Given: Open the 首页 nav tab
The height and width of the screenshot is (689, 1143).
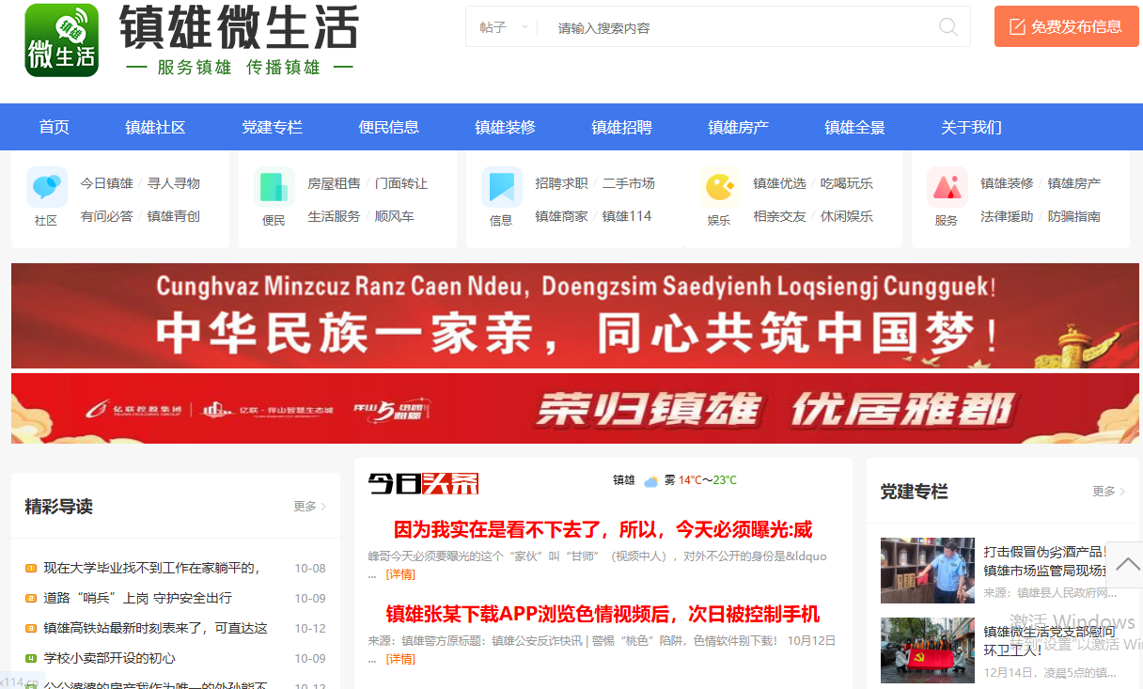Looking at the screenshot, I should (x=55, y=127).
